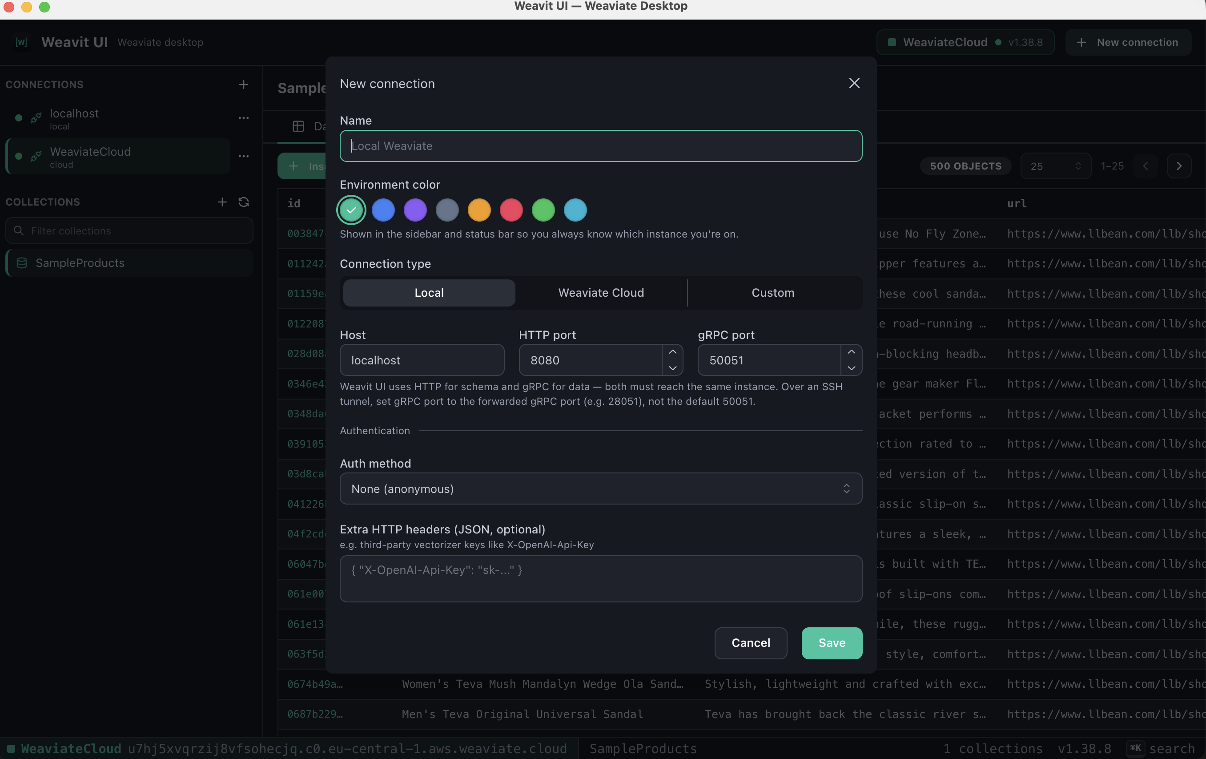The width and height of the screenshot is (1206, 759).
Task: Click the plug icon beside localhost
Action: (x=36, y=118)
